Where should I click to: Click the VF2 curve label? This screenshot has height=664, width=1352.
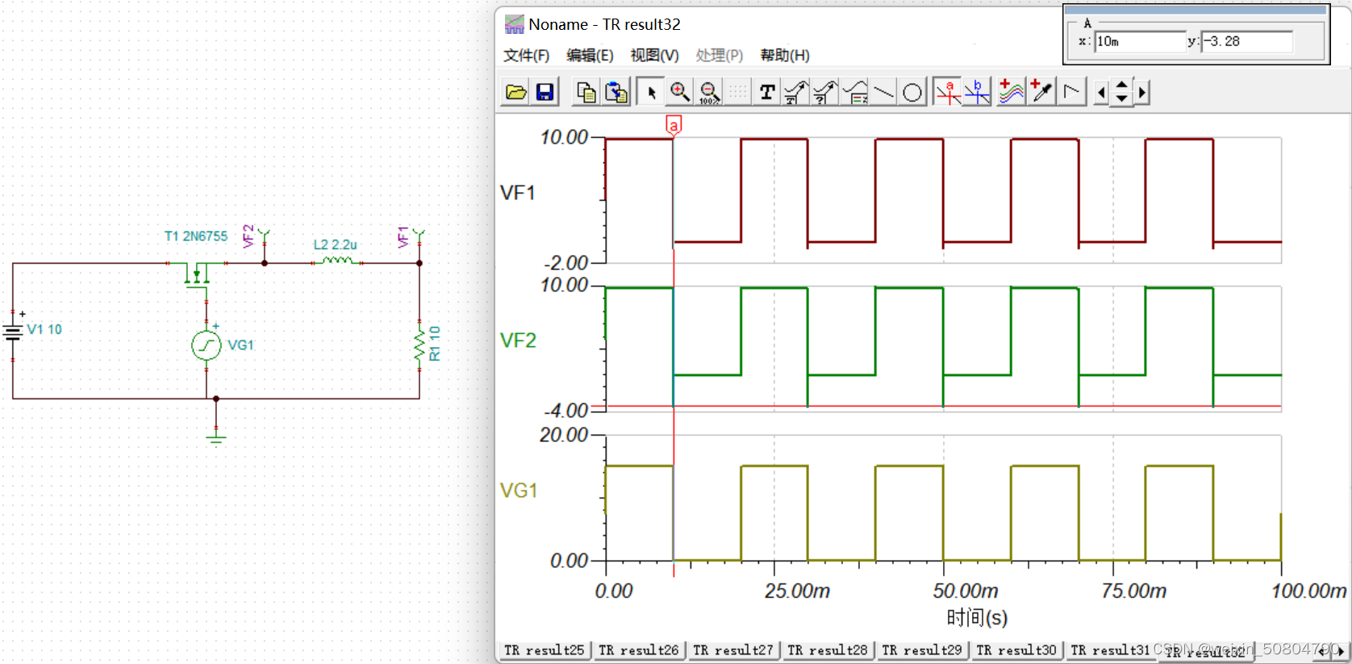coord(518,340)
